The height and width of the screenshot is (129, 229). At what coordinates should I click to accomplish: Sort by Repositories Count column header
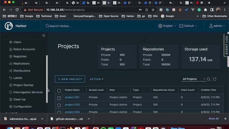[164, 90]
